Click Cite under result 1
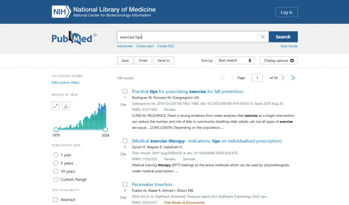The height and width of the screenshot is (205, 349). [x=123, y=105]
